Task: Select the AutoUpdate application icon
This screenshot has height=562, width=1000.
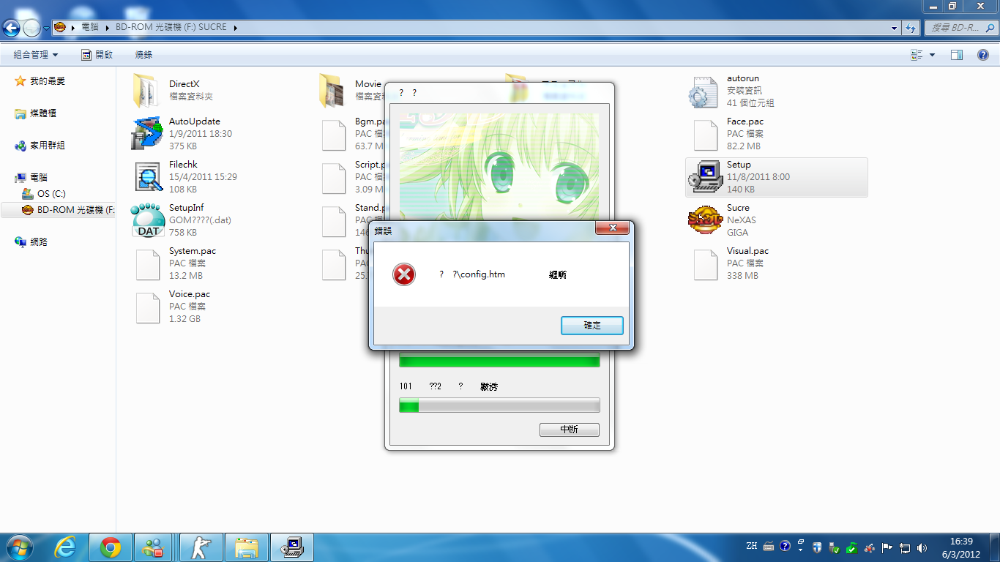Action: click(x=148, y=134)
